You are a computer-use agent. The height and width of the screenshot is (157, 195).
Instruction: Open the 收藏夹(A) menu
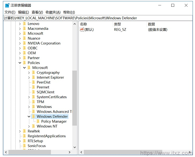point(53,12)
